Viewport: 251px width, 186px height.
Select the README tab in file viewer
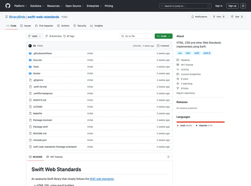(35, 157)
